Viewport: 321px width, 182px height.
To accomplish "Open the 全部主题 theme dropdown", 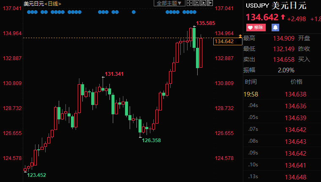I will pyautogui.click(x=169, y=3).
